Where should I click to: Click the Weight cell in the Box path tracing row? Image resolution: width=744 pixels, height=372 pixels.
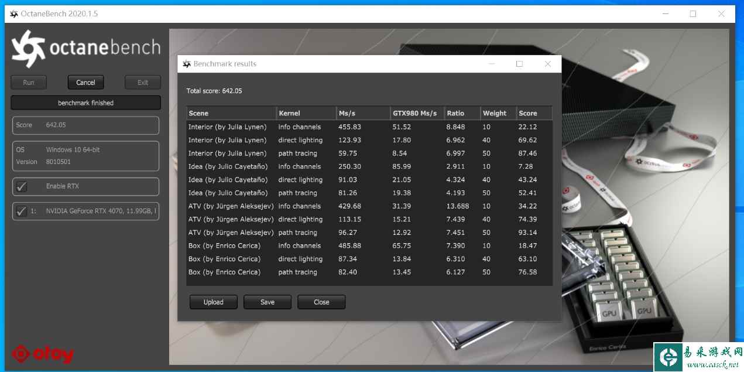pyautogui.click(x=486, y=272)
